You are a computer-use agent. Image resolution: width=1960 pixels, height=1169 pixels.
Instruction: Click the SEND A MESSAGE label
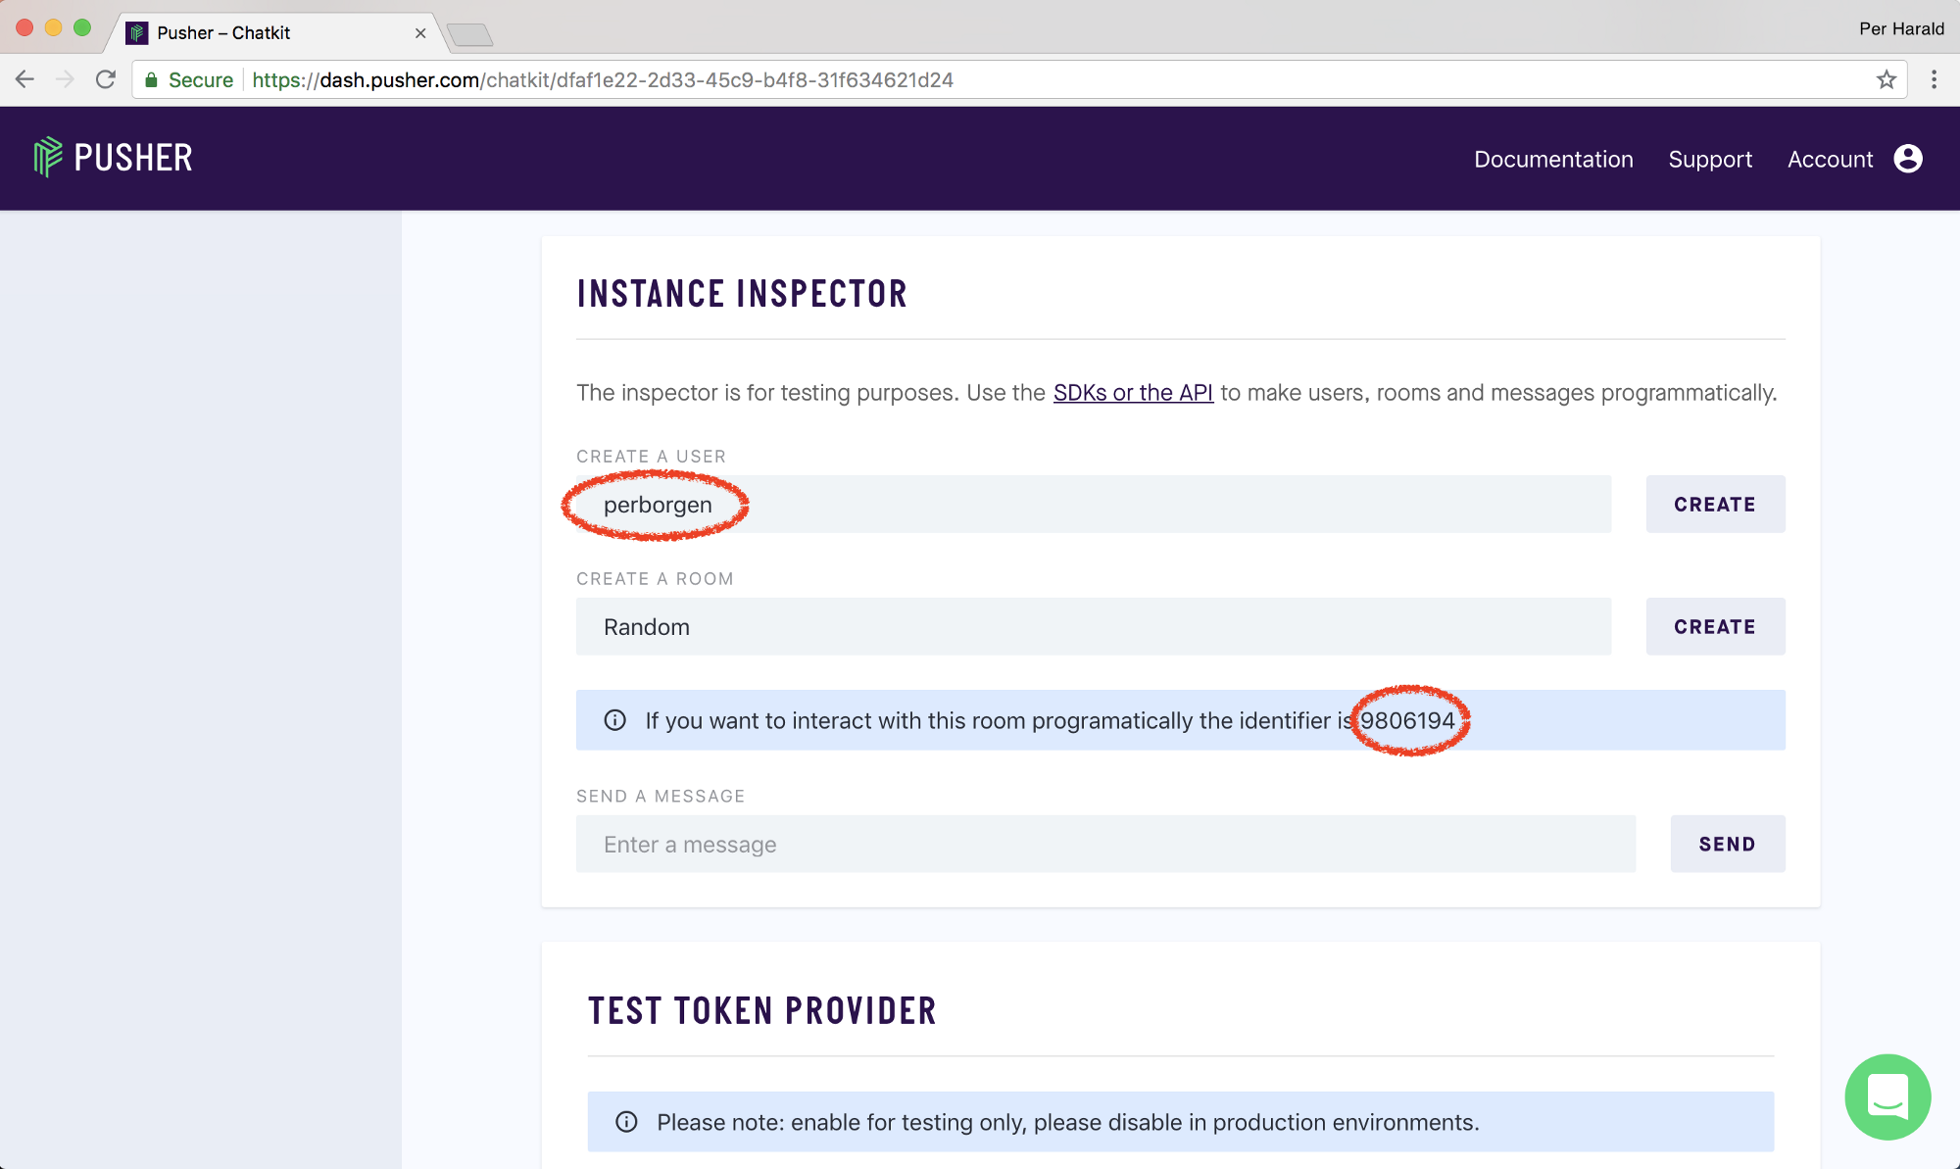pos(661,797)
